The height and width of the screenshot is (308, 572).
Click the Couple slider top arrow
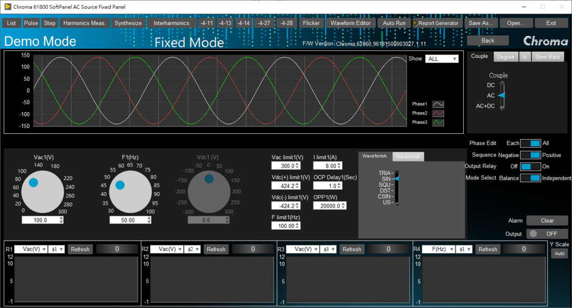(x=502, y=82)
